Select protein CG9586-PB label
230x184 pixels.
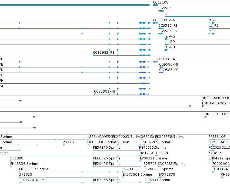tap(169, 64)
